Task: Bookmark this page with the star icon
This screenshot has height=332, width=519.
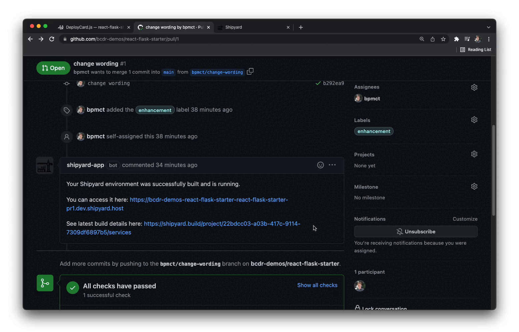Action: [443, 39]
